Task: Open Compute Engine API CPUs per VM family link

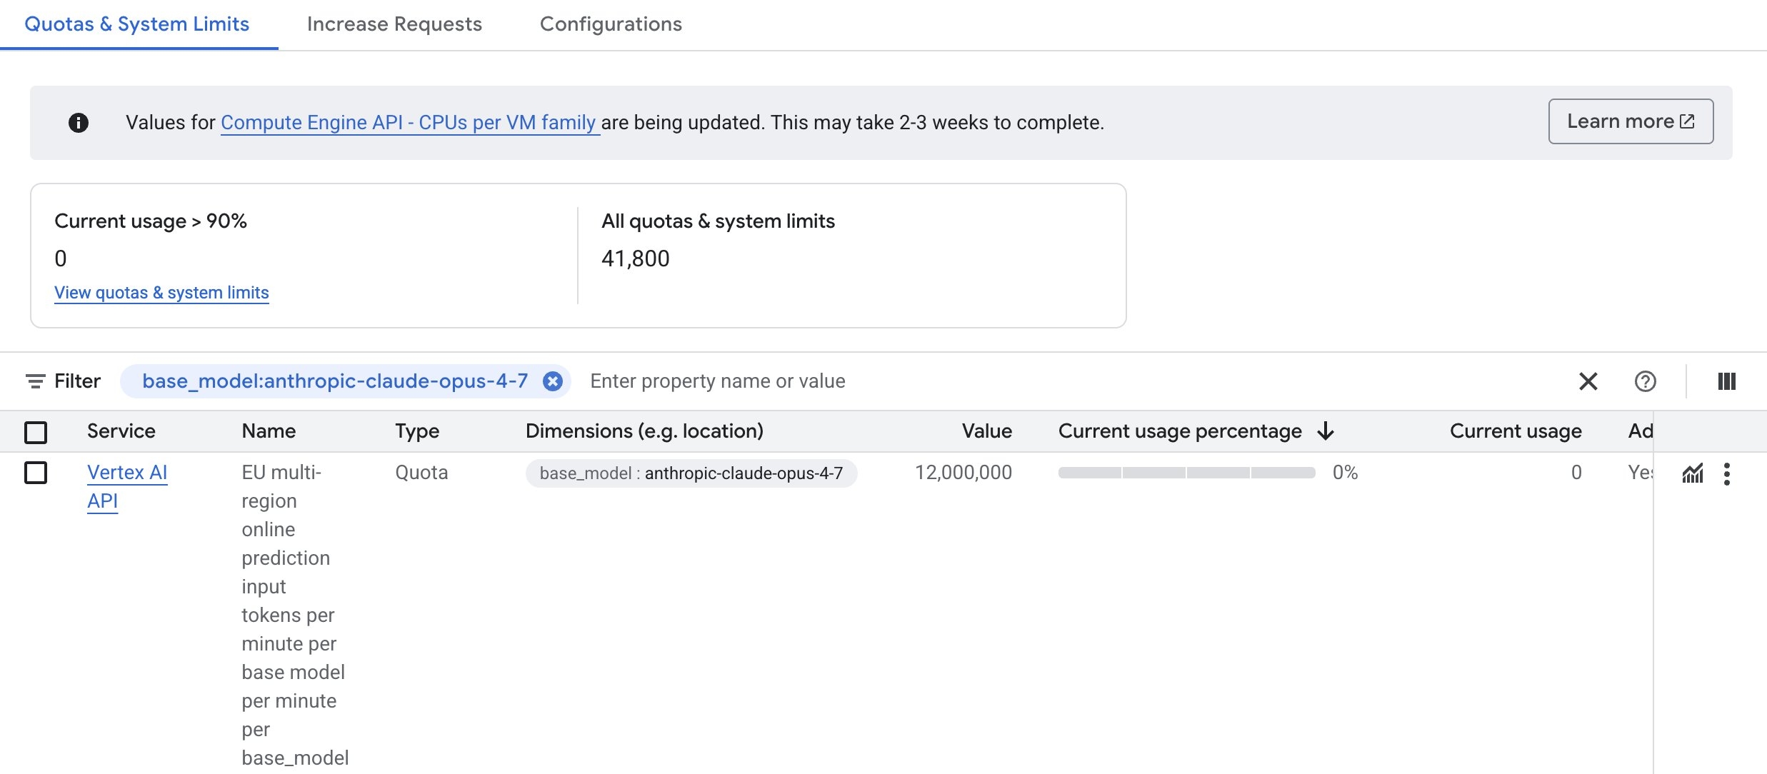Action: pyautogui.click(x=408, y=123)
